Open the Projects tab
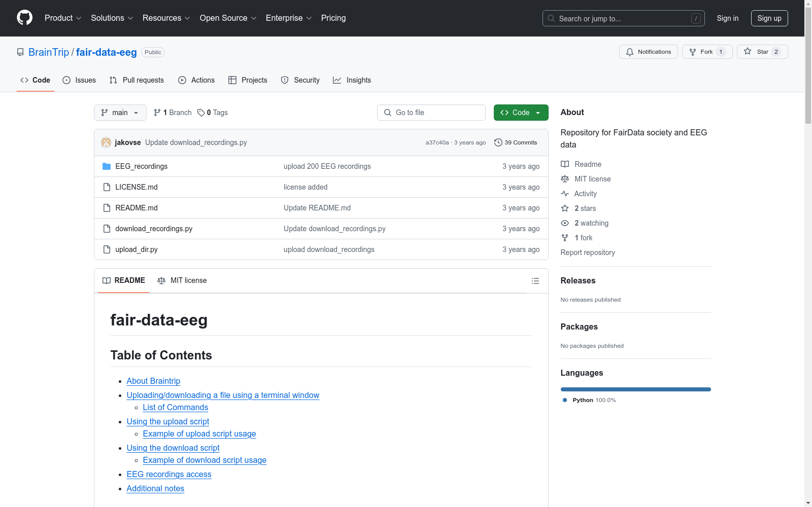The width and height of the screenshot is (812, 507). 248,80
